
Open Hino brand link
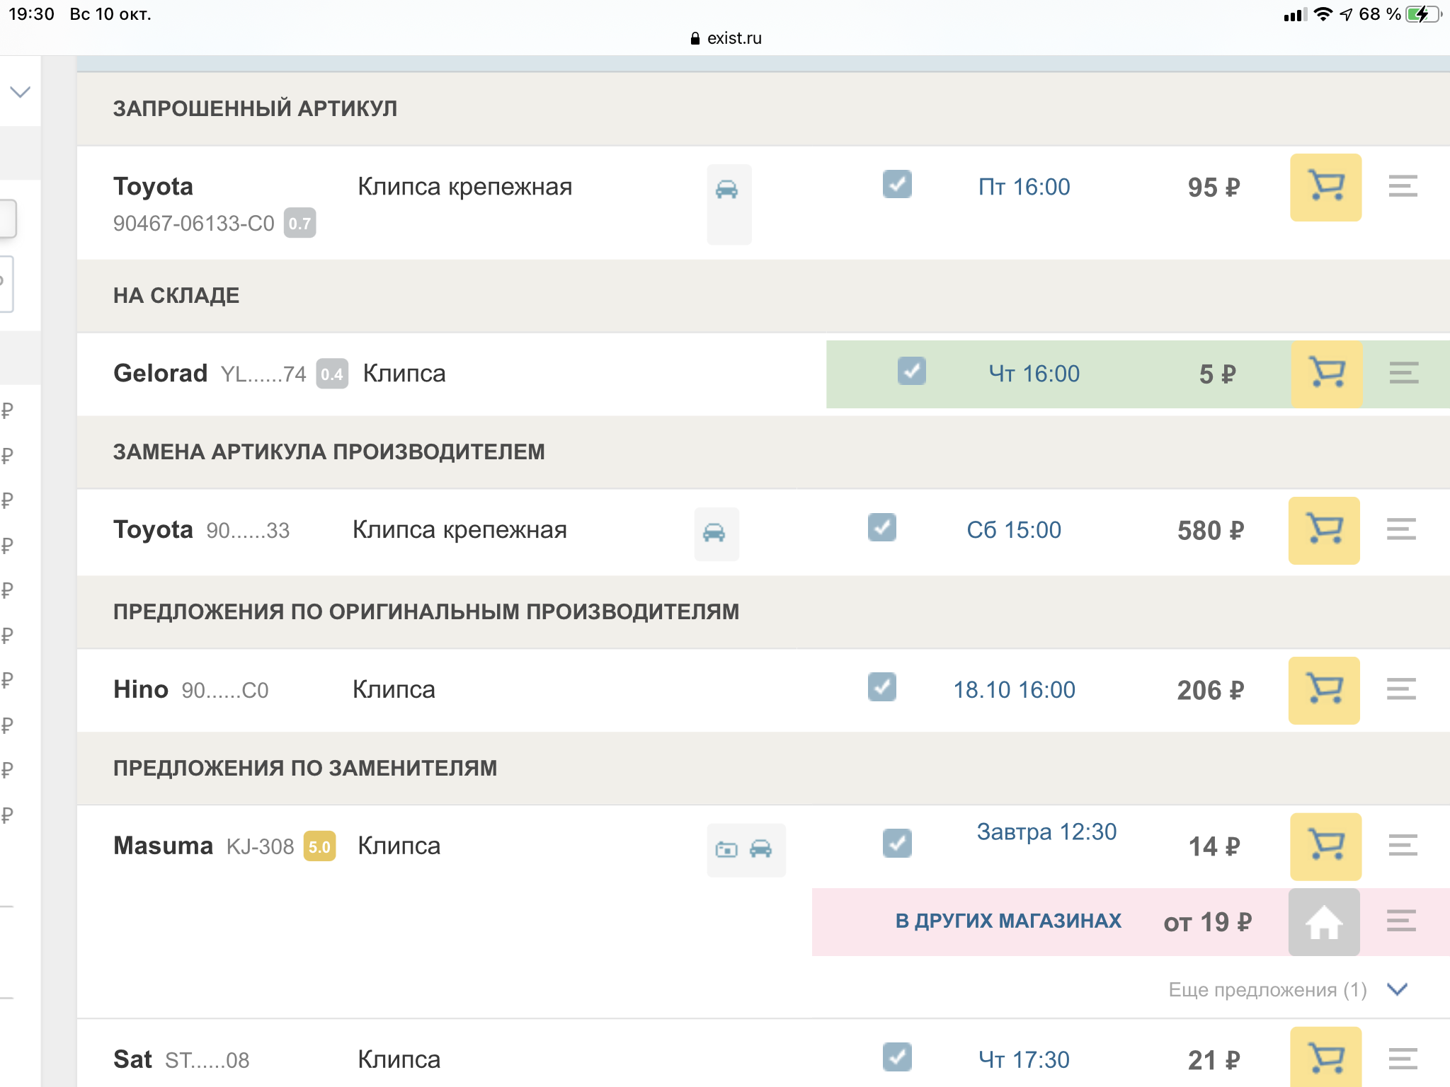pos(141,690)
